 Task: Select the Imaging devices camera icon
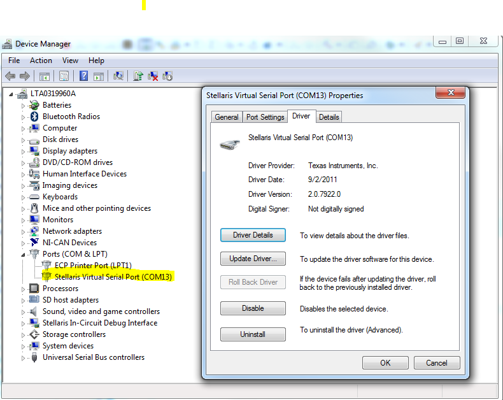coord(34,185)
